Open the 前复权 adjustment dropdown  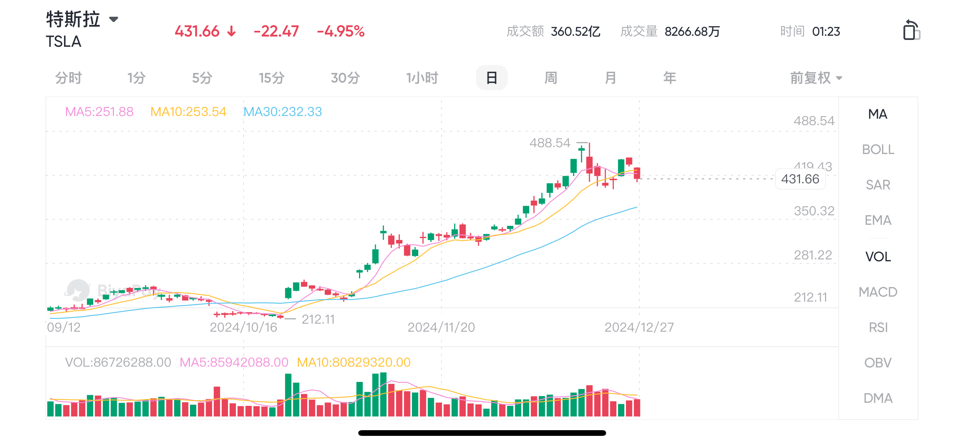(816, 78)
